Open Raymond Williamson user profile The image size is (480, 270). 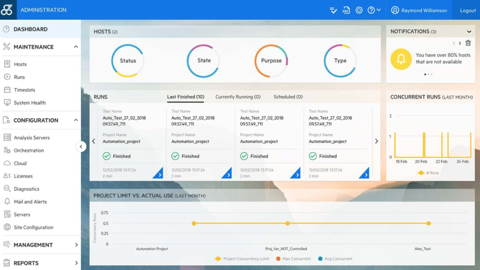(x=419, y=10)
